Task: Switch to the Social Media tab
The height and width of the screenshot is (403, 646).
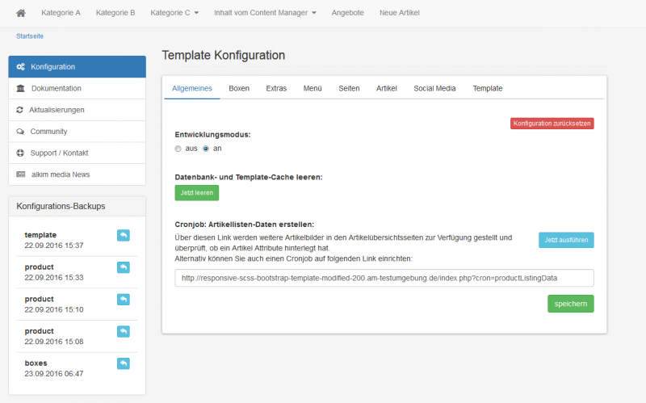Action: (x=434, y=88)
